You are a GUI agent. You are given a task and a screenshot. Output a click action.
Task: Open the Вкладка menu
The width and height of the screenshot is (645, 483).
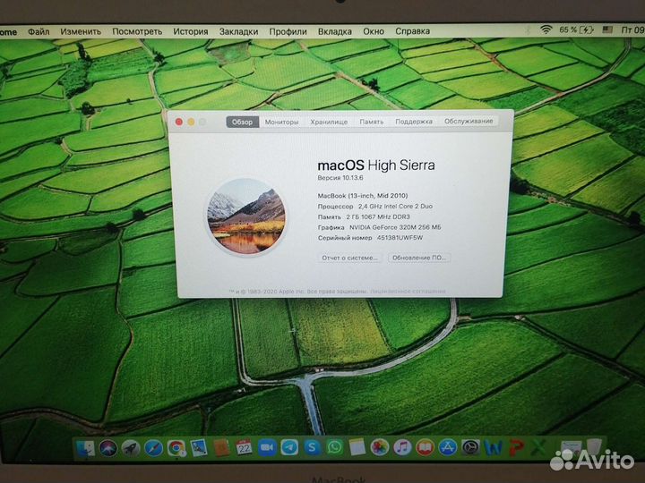click(335, 31)
